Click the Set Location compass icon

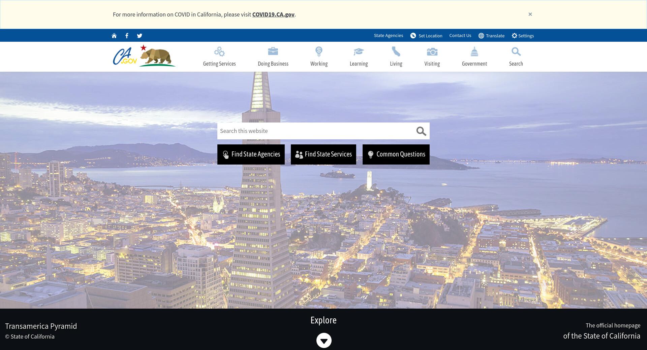pyautogui.click(x=413, y=36)
